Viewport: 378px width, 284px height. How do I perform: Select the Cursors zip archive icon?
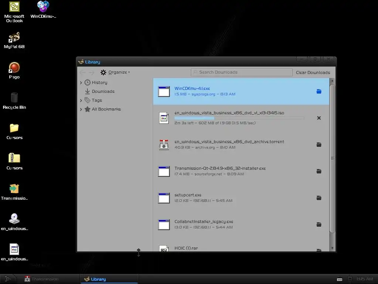click(14, 162)
